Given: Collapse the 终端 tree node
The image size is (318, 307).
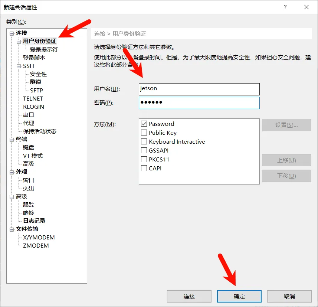Looking at the screenshot, I should tap(12, 140).
